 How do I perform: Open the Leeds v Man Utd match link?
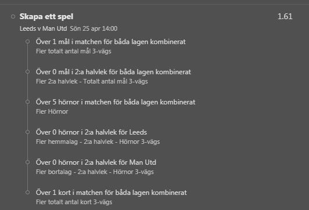coord(44,29)
